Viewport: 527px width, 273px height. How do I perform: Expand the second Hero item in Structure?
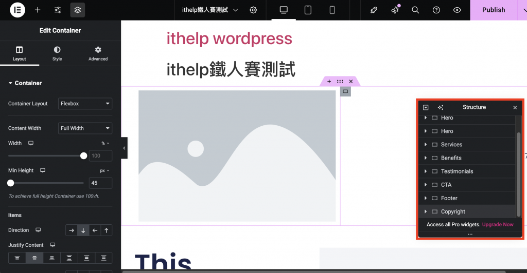426,131
